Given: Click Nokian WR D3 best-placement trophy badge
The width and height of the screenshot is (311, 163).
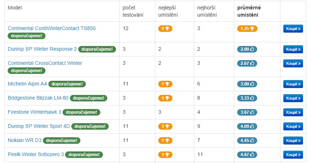Looking at the screenshot, I should tap(165, 141).
